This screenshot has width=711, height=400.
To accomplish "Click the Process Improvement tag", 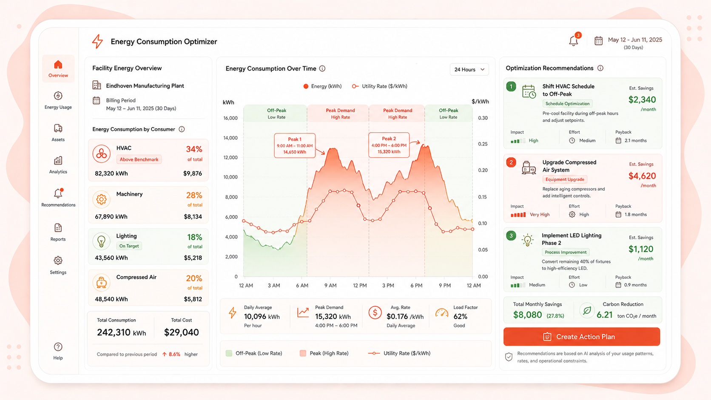I will coord(566,252).
